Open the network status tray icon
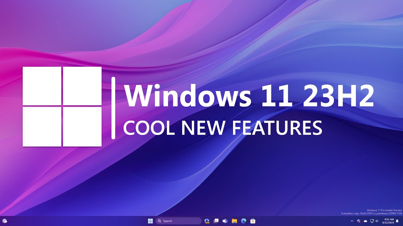 click(x=372, y=221)
